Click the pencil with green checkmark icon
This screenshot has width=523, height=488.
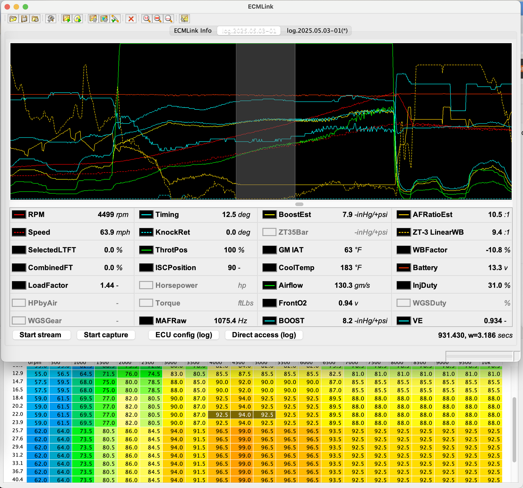point(115,19)
